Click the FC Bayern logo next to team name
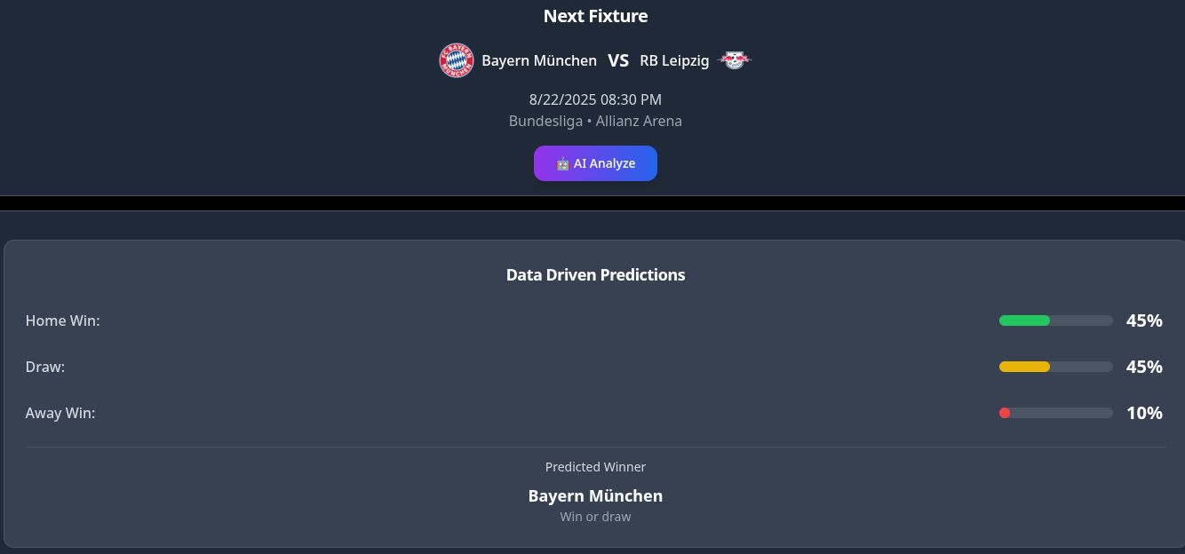Viewport: 1185px width, 554px height. [x=456, y=60]
